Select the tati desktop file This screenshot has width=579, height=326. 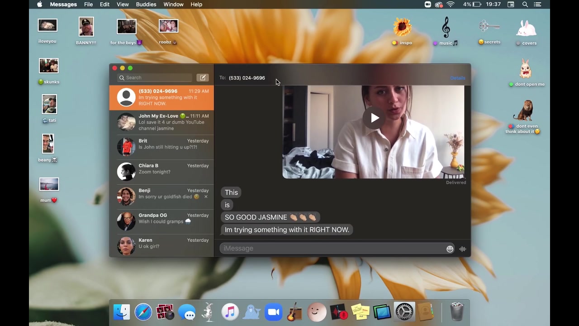coord(49,109)
